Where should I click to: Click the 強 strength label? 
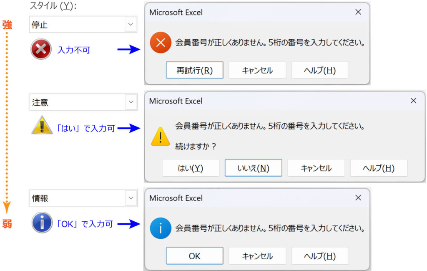tap(7, 25)
